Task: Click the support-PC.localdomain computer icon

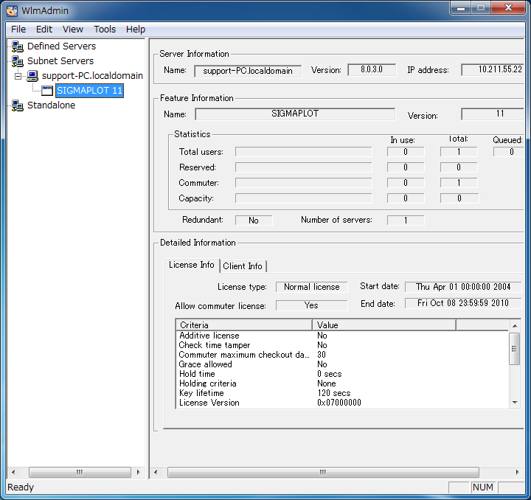Action: tap(32, 76)
